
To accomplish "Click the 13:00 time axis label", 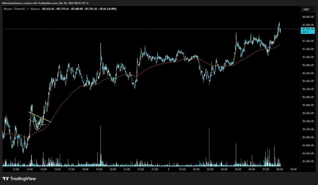I will click(x=16, y=169).
